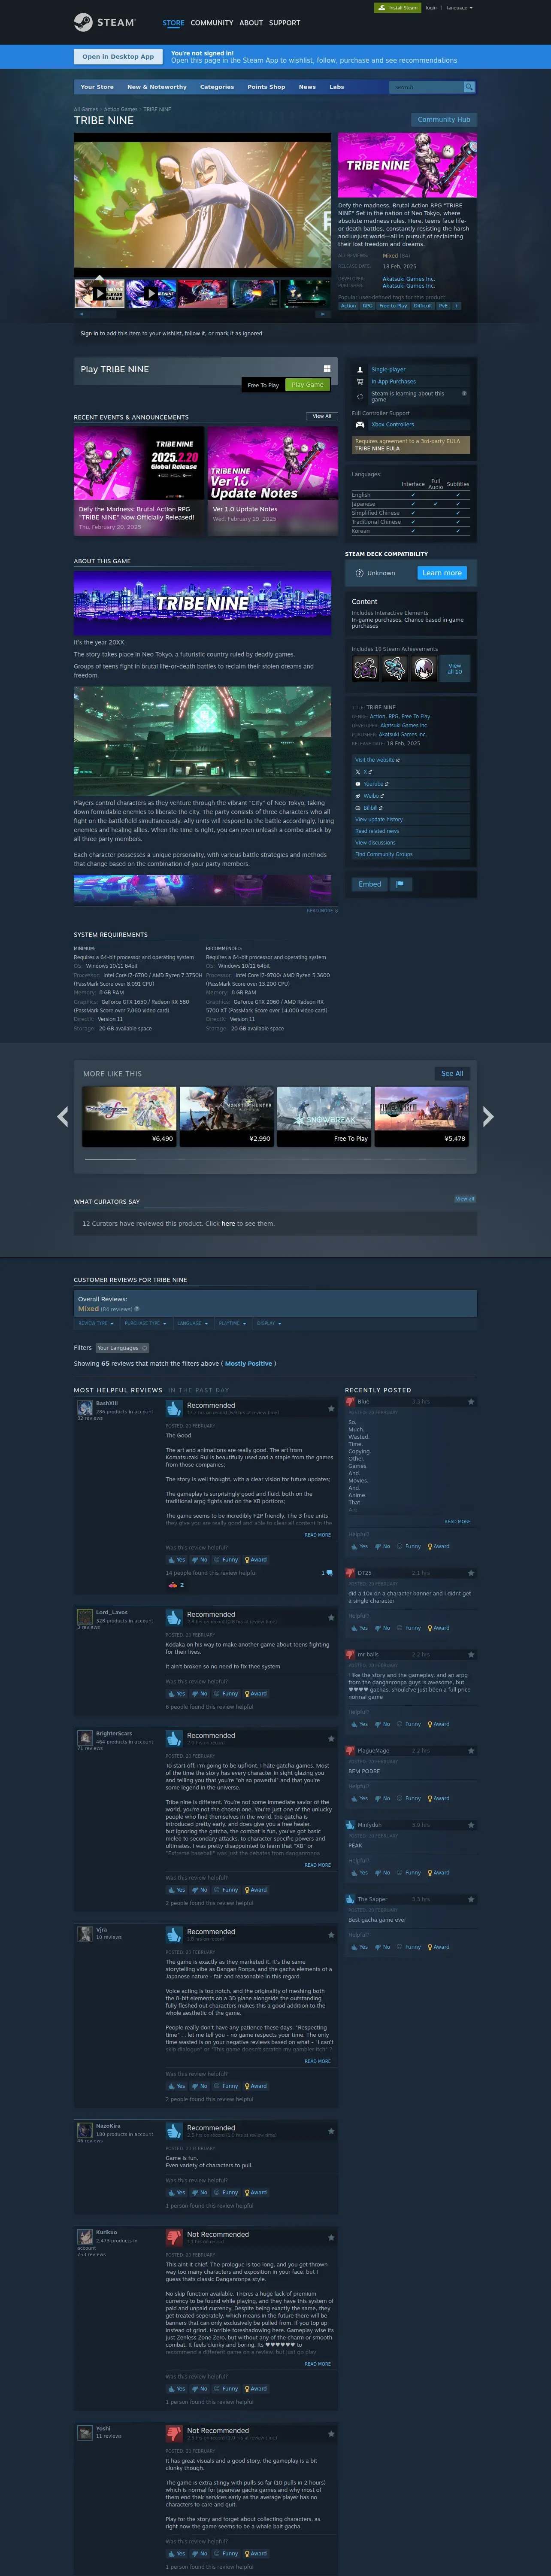Vote No on DT25's recent review
The height and width of the screenshot is (2576, 551).
(383, 1628)
